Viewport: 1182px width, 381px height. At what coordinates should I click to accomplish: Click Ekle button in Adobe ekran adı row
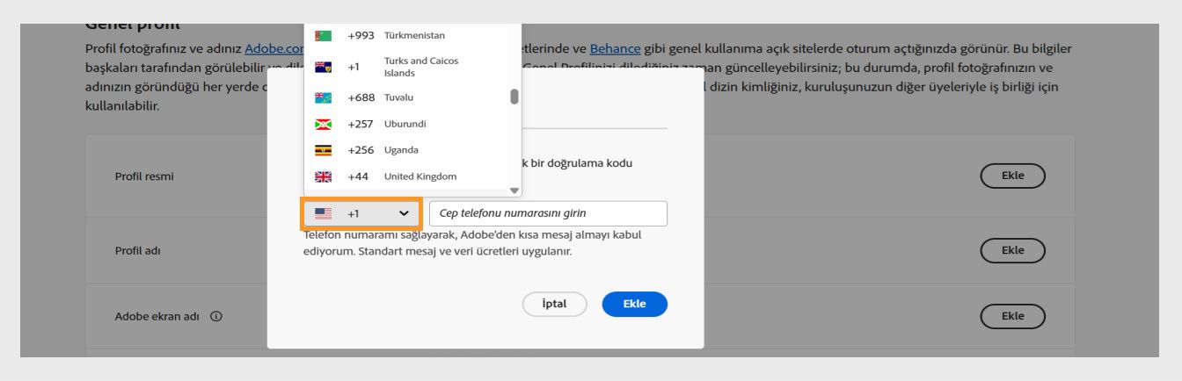(1012, 317)
